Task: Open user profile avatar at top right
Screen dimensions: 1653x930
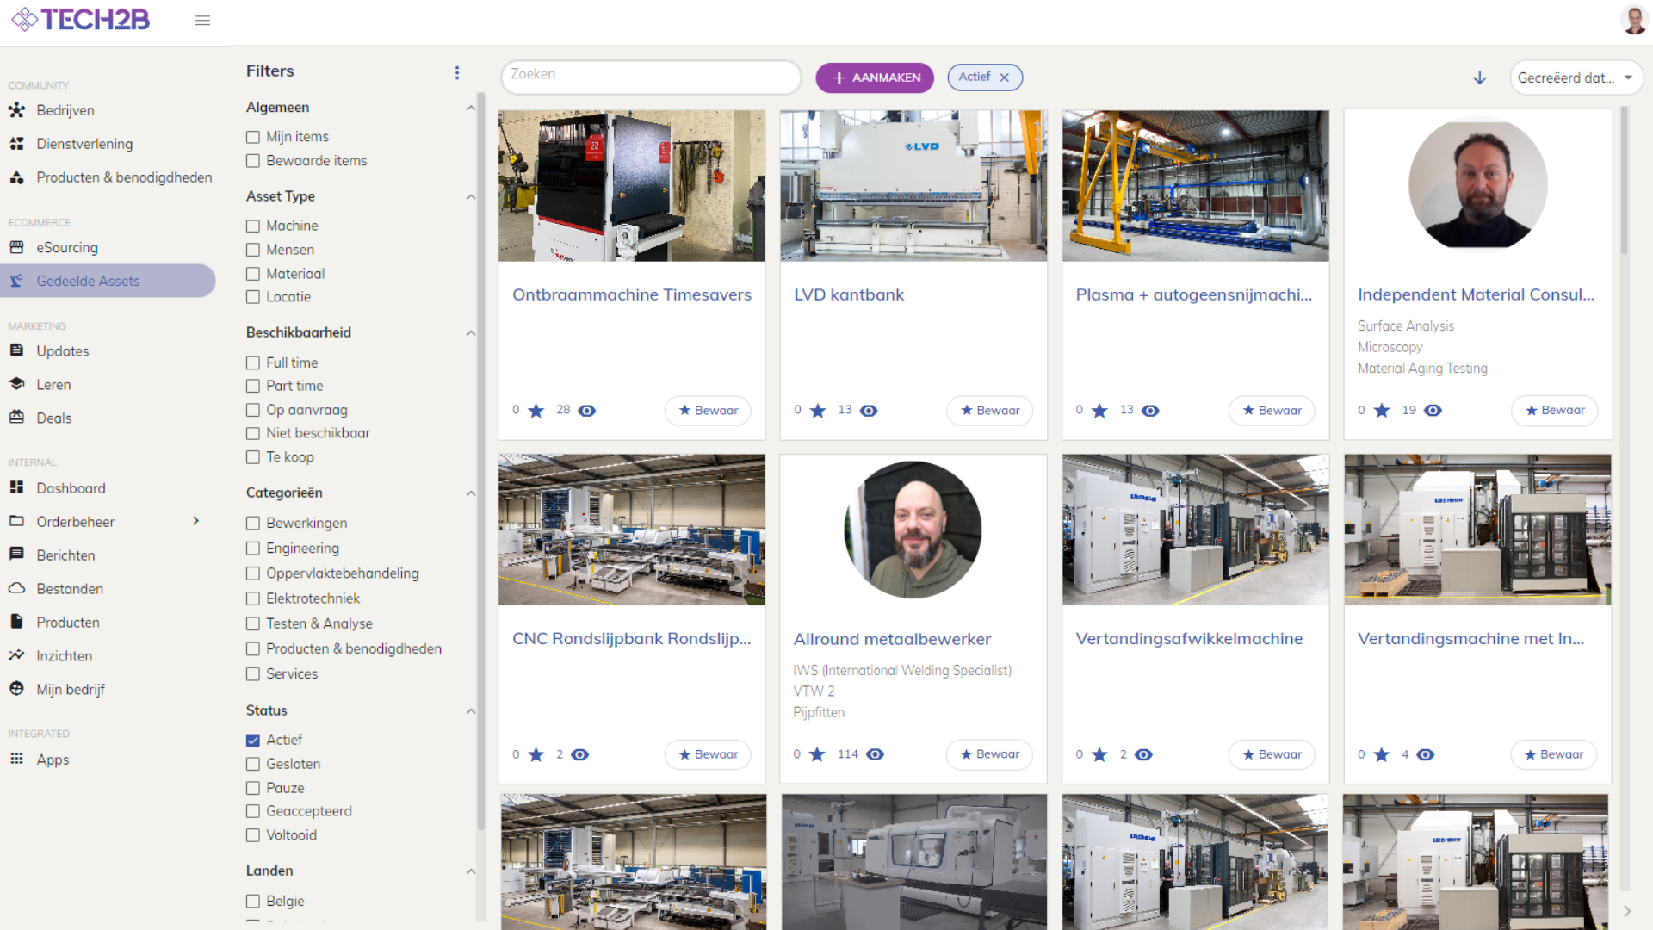Action: click(1633, 20)
